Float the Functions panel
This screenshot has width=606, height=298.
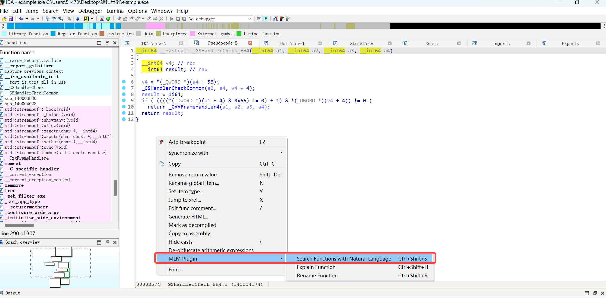click(x=107, y=43)
